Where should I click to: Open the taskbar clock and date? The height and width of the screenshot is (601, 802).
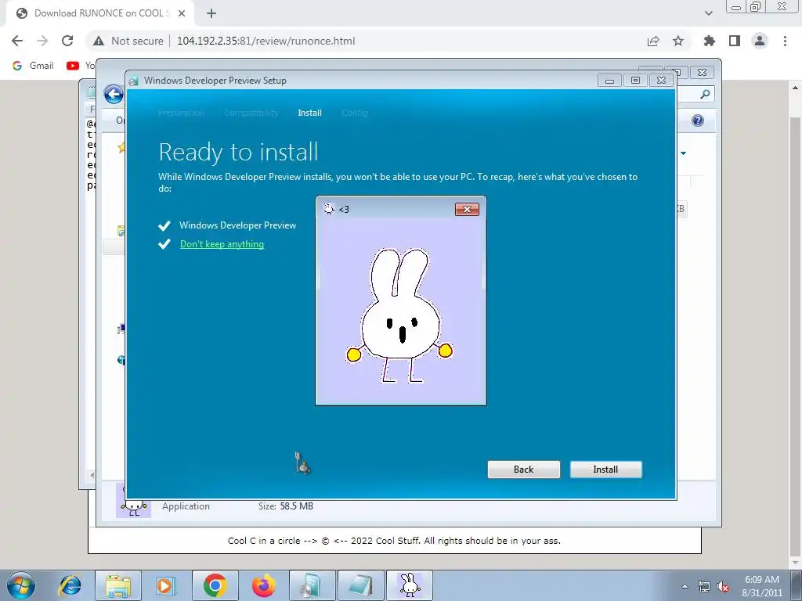tap(762, 586)
